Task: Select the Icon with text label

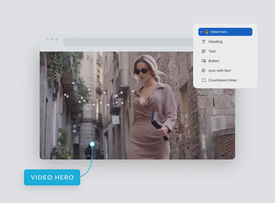Action: 220,70
